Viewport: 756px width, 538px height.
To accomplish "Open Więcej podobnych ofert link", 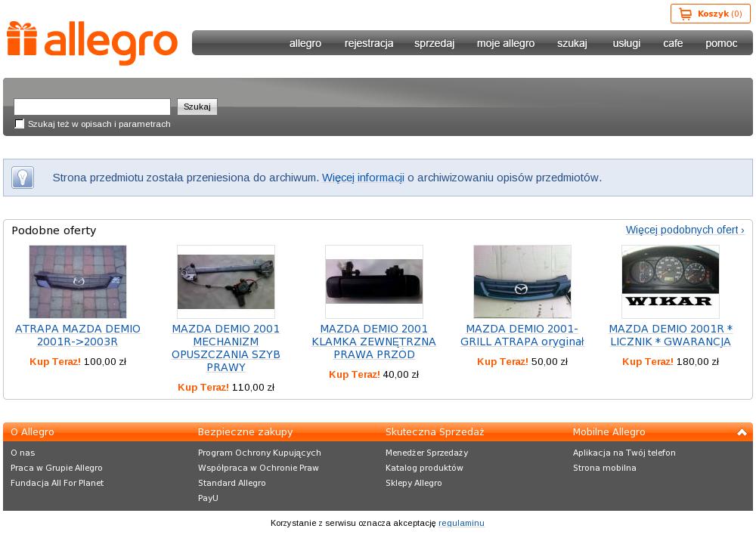I will (x=685, y=230).
